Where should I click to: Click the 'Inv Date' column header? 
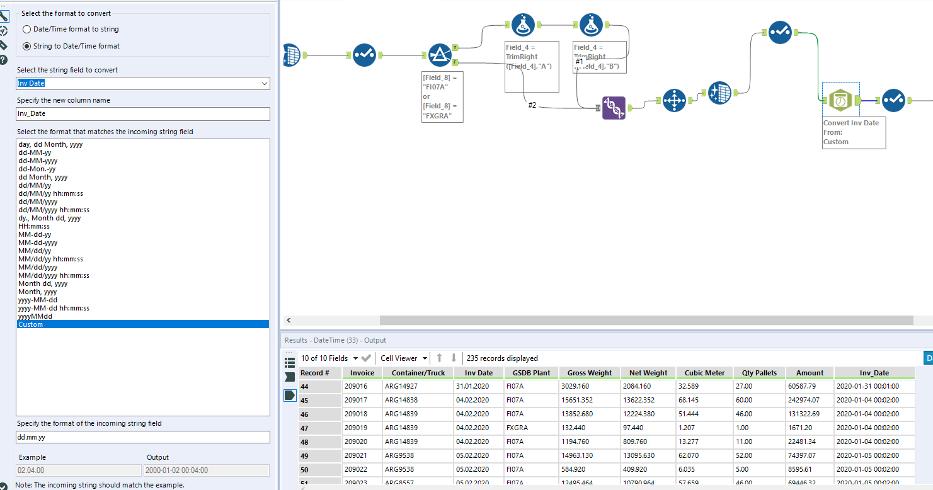tap(479, 373)
